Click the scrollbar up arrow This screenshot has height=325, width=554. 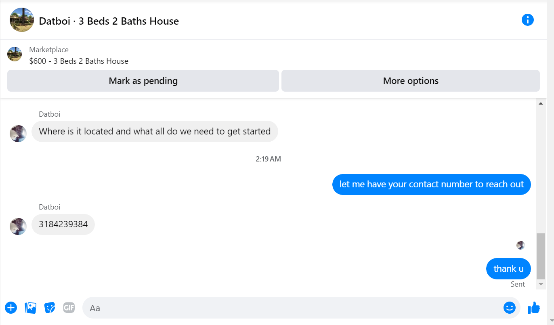(541, 103)
